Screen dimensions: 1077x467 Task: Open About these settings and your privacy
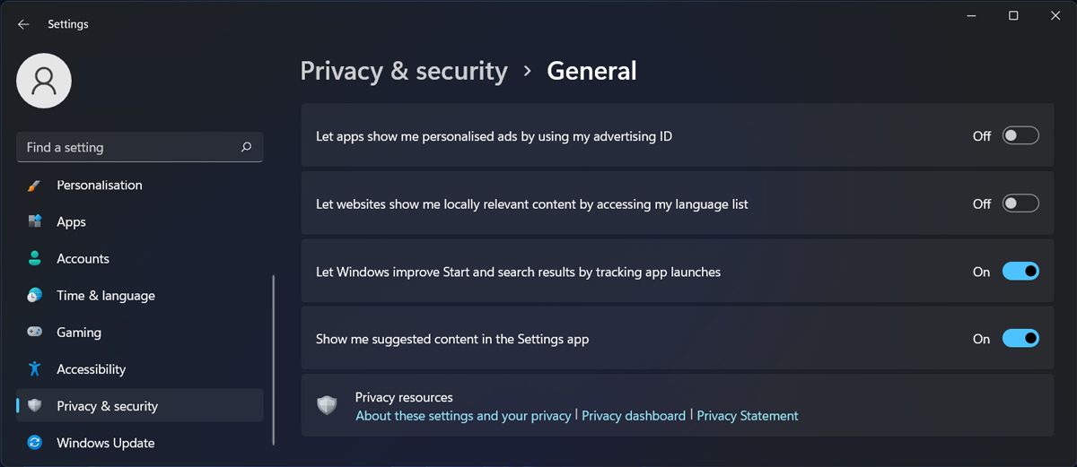pyautogui.click(x=463, y=416)
